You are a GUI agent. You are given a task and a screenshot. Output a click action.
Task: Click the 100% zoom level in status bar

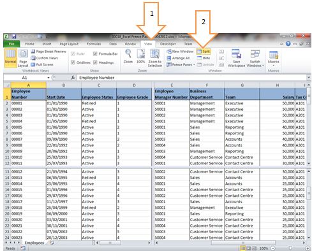pyautogui.click(x=264, y=248)
